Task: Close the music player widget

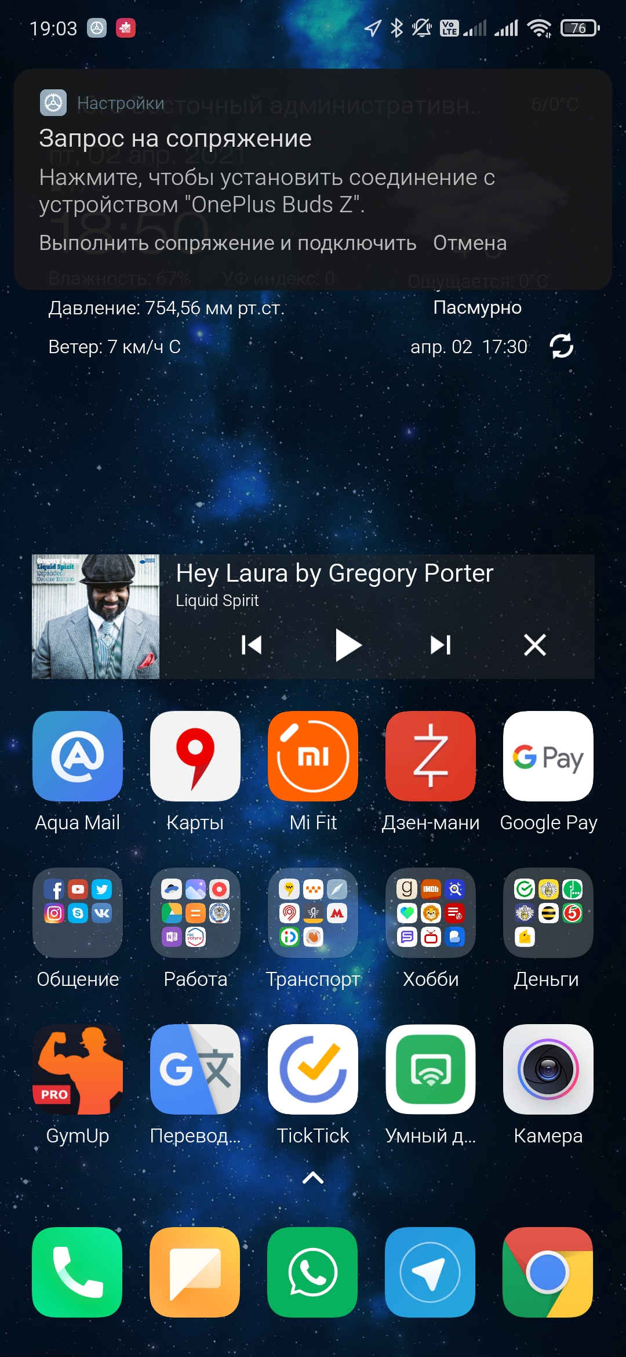Action: click(534, 645)
